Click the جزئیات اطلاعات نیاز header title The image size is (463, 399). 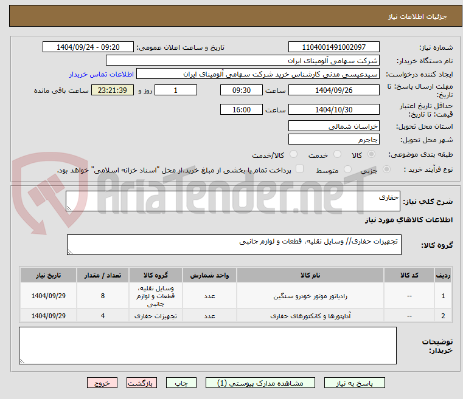click(x=417, y=16)
